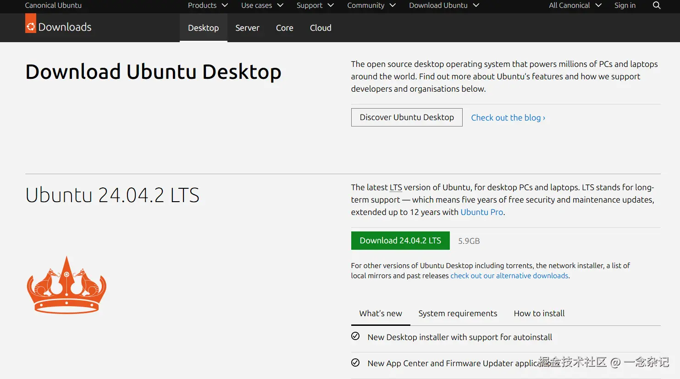Open the Cloud tab

click(x=320, y=27)
